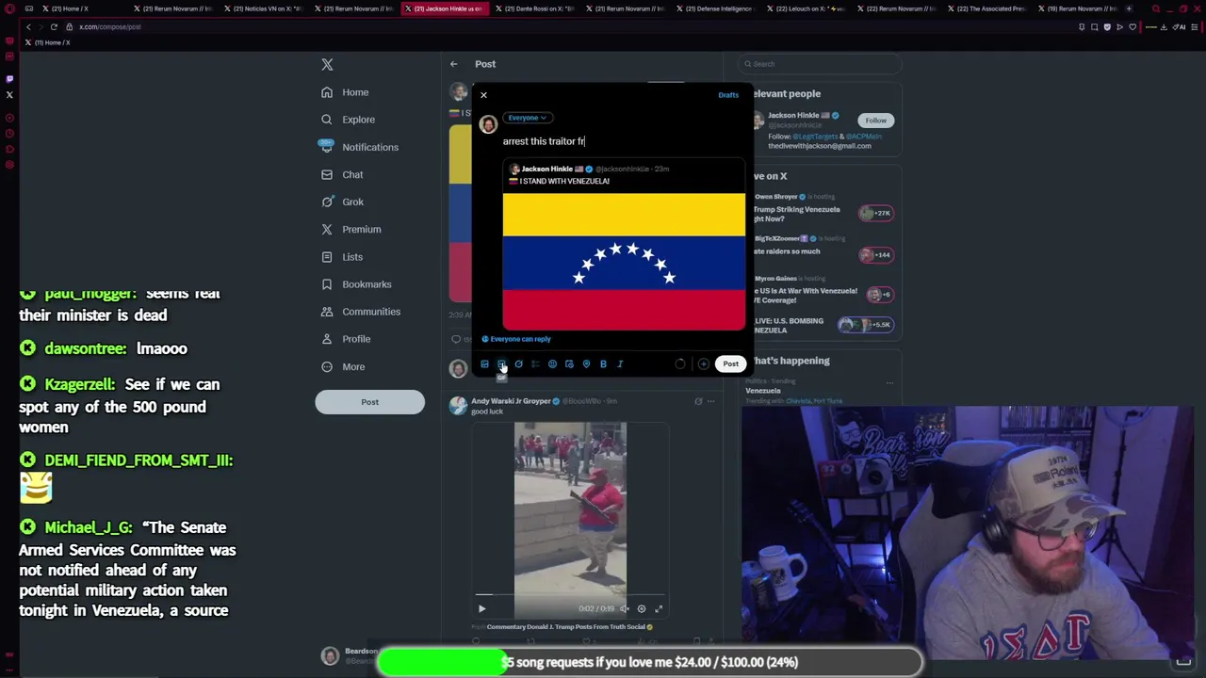Click the X search box
1206x678 pixels.
pos(820,64)
